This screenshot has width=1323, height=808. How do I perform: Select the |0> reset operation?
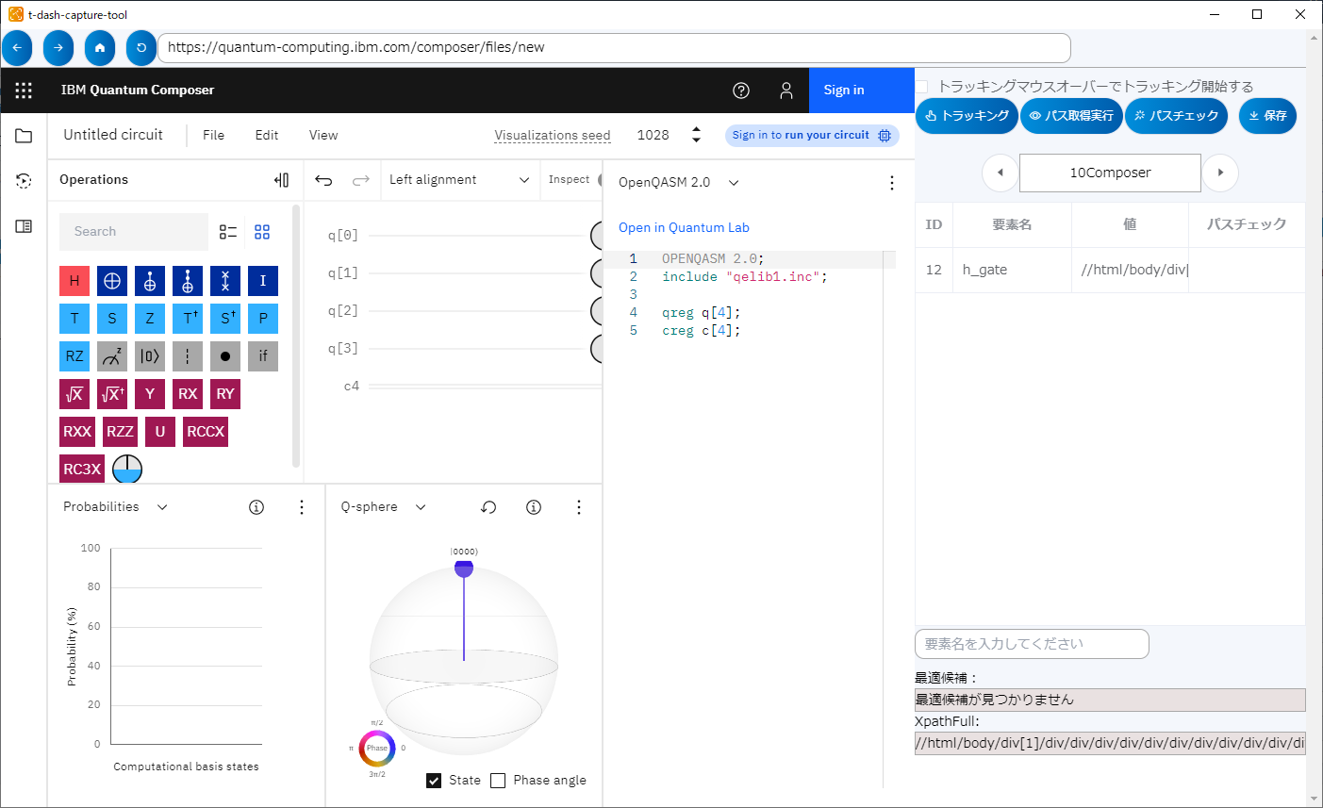click(x=150, y=356)
